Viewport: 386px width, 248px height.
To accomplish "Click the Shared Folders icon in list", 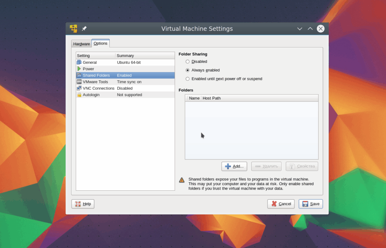I will (x=79, y=75).
